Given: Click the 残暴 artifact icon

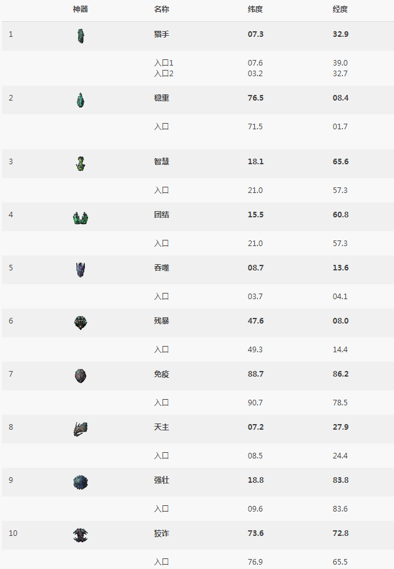Looking at the screenshot, I should pos(80,322).
